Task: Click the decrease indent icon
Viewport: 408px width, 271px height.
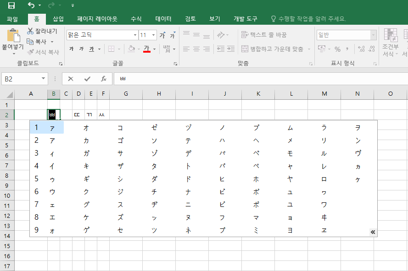Action: pos(221,49)
